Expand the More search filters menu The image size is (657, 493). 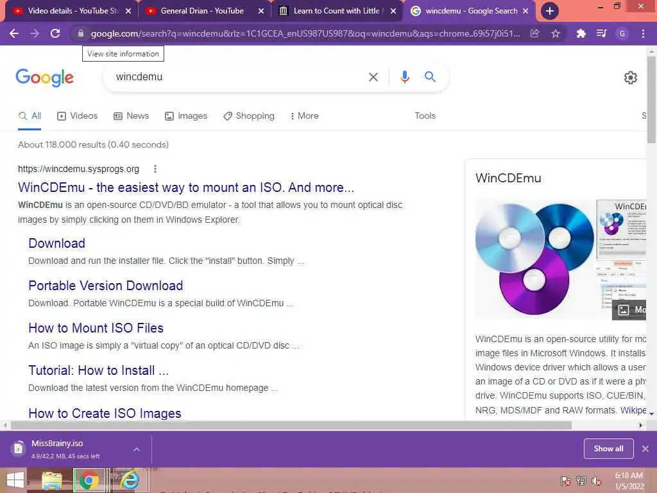[x=304, y=116]
